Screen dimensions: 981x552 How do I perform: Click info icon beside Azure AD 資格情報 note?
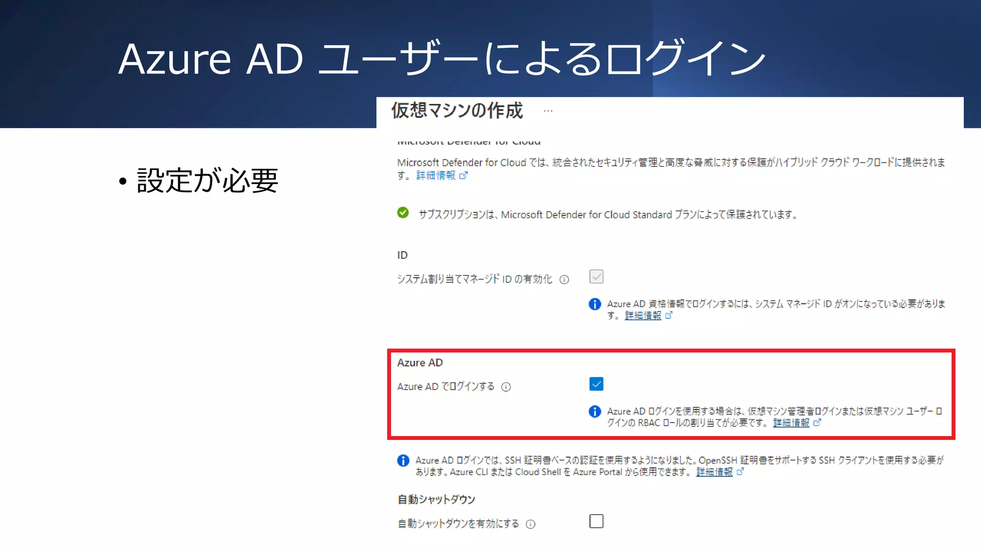594,304
